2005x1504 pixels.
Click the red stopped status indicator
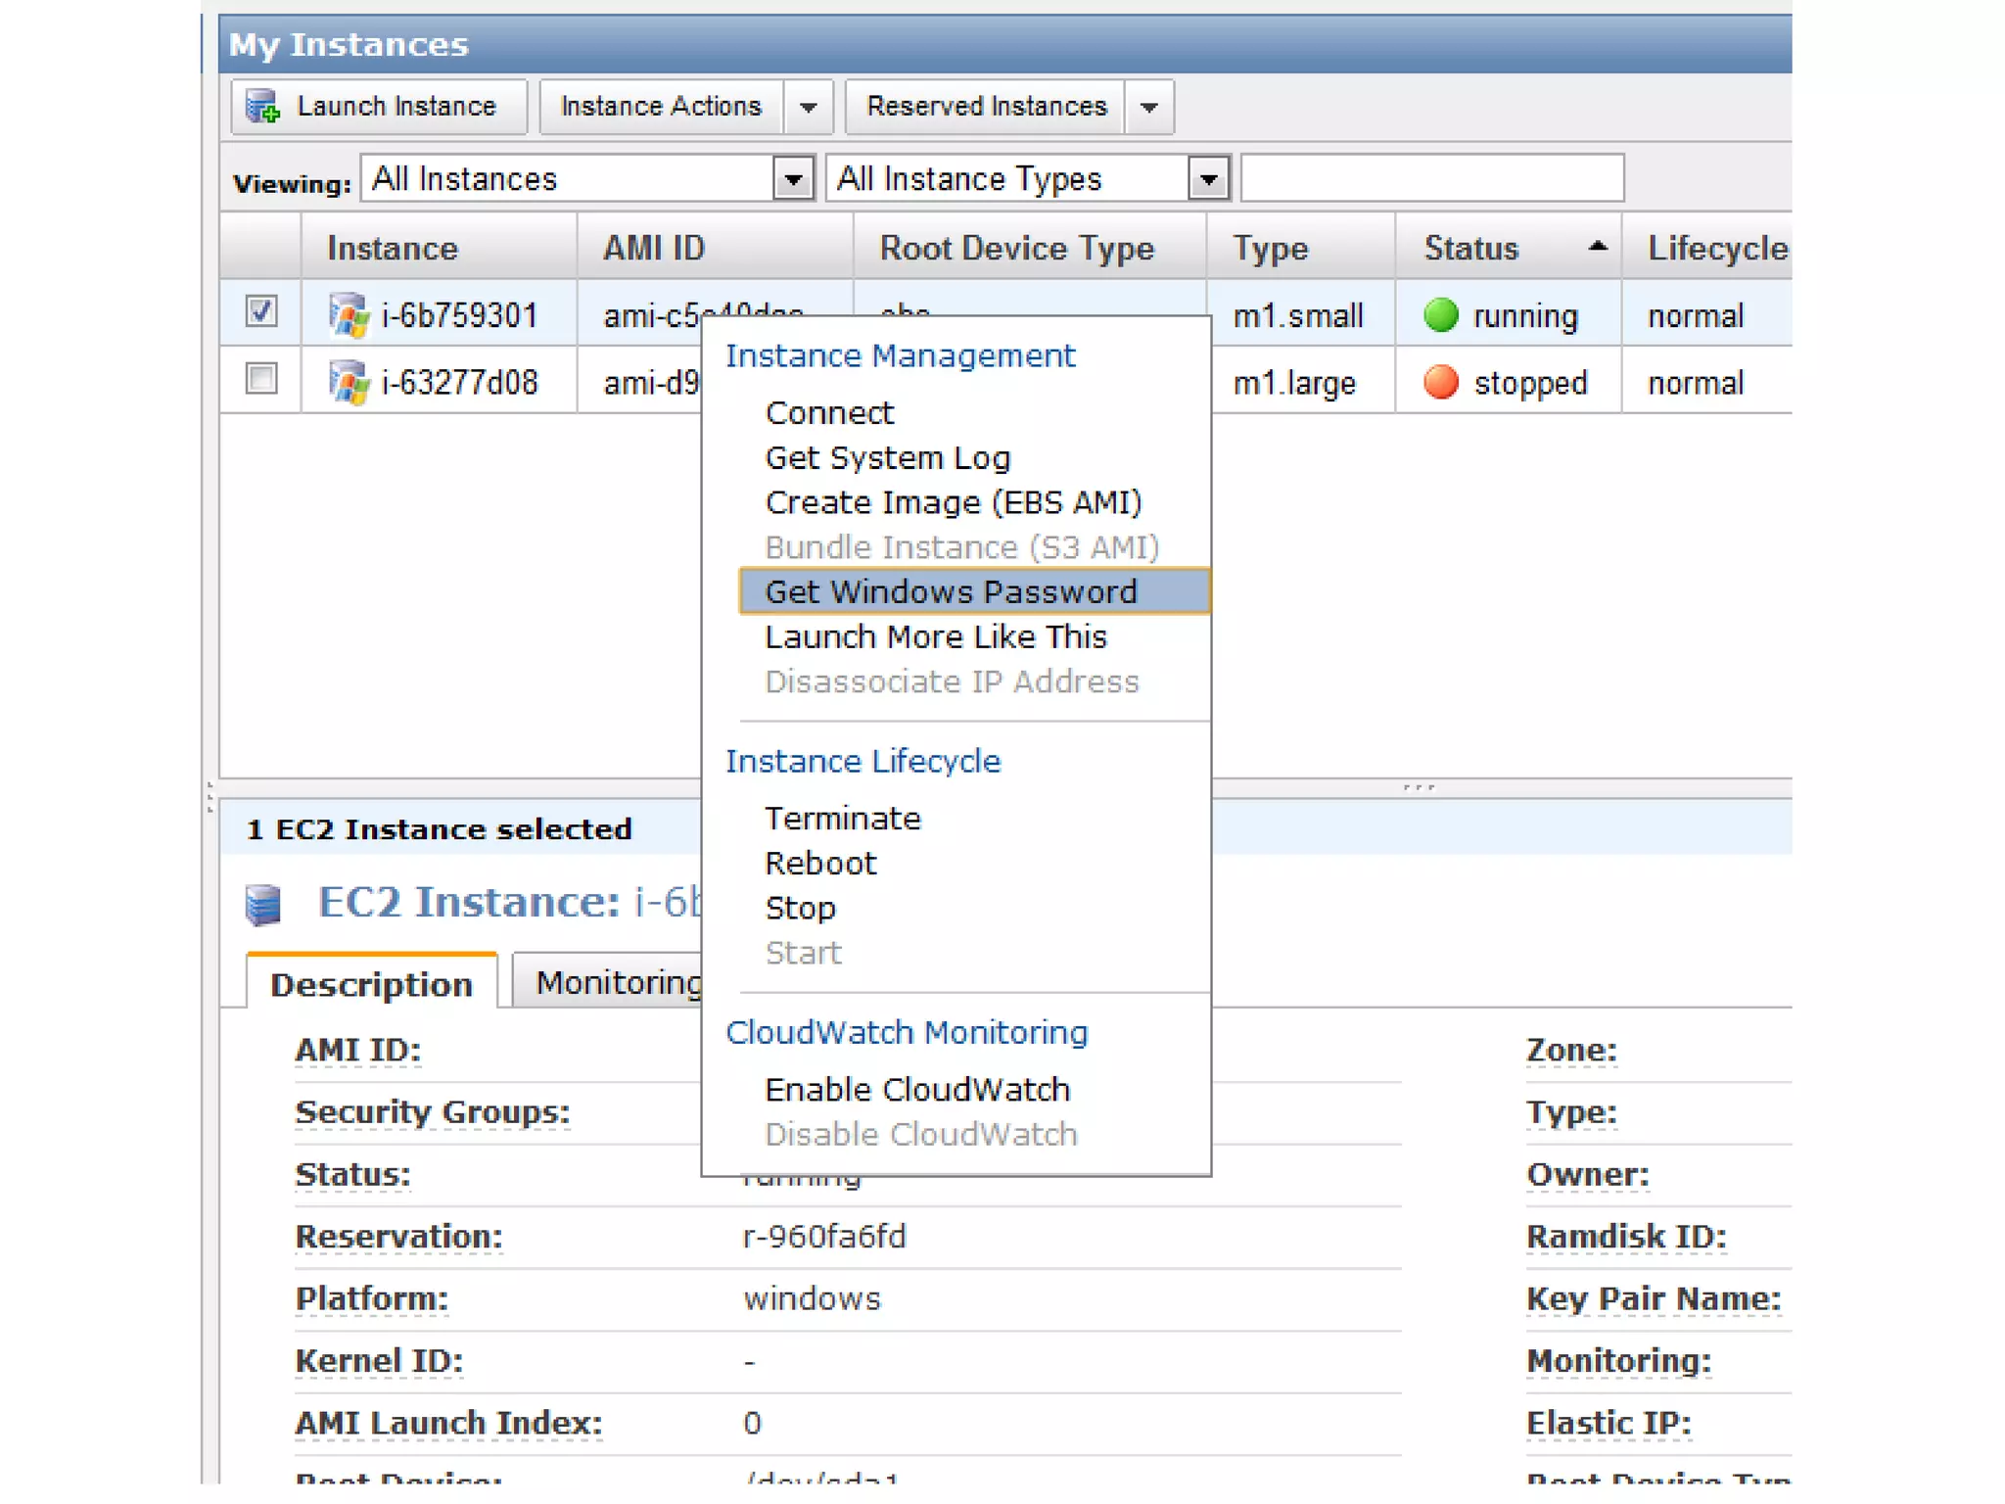[1440, 382]
